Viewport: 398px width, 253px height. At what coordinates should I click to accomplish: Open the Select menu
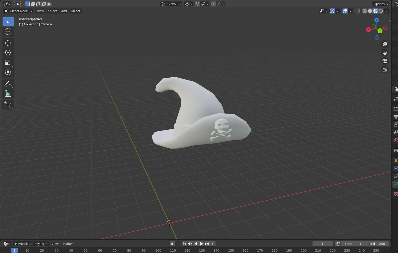click(52, 11)
